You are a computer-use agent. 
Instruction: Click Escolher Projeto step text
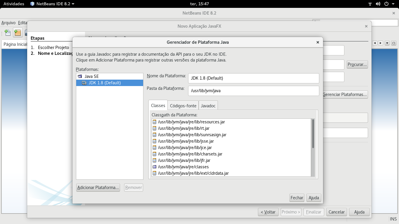coord(53,47)
